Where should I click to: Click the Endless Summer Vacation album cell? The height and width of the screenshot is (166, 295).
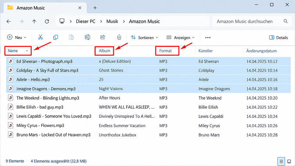[122, 125]
